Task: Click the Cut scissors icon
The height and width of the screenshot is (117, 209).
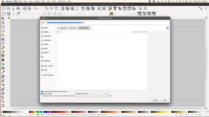Action: pos(51,8)
